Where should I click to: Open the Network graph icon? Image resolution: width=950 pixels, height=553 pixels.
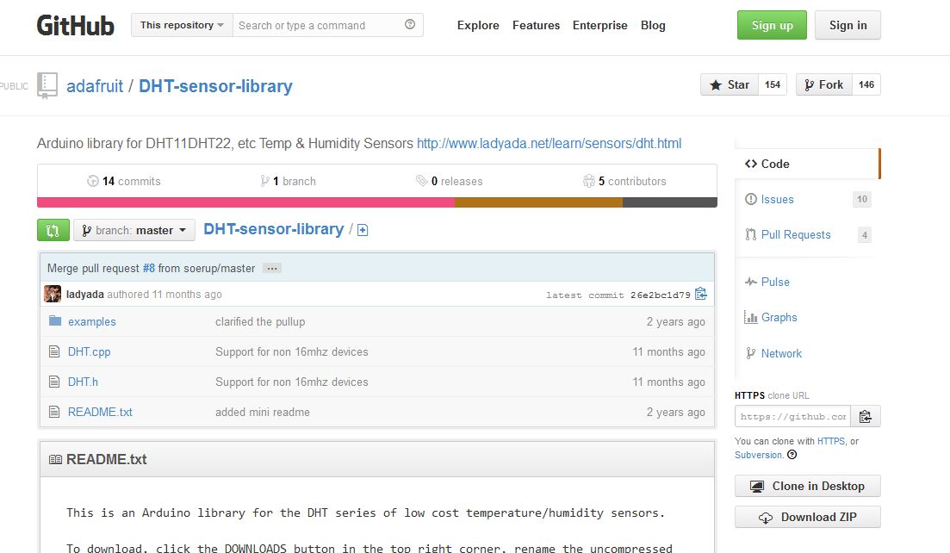pyautogui.click(x=750, y=353)
